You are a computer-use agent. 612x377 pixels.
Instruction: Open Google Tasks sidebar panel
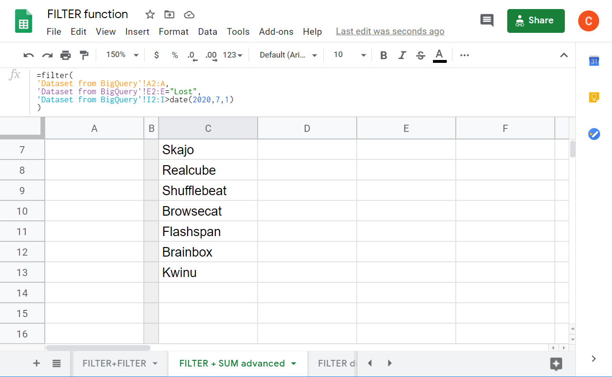click(593, 134)
